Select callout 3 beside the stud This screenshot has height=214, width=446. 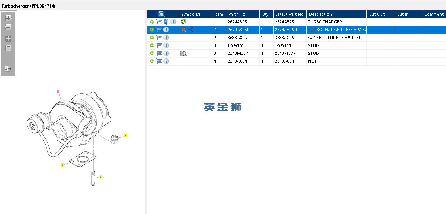[x=101, y=177]
